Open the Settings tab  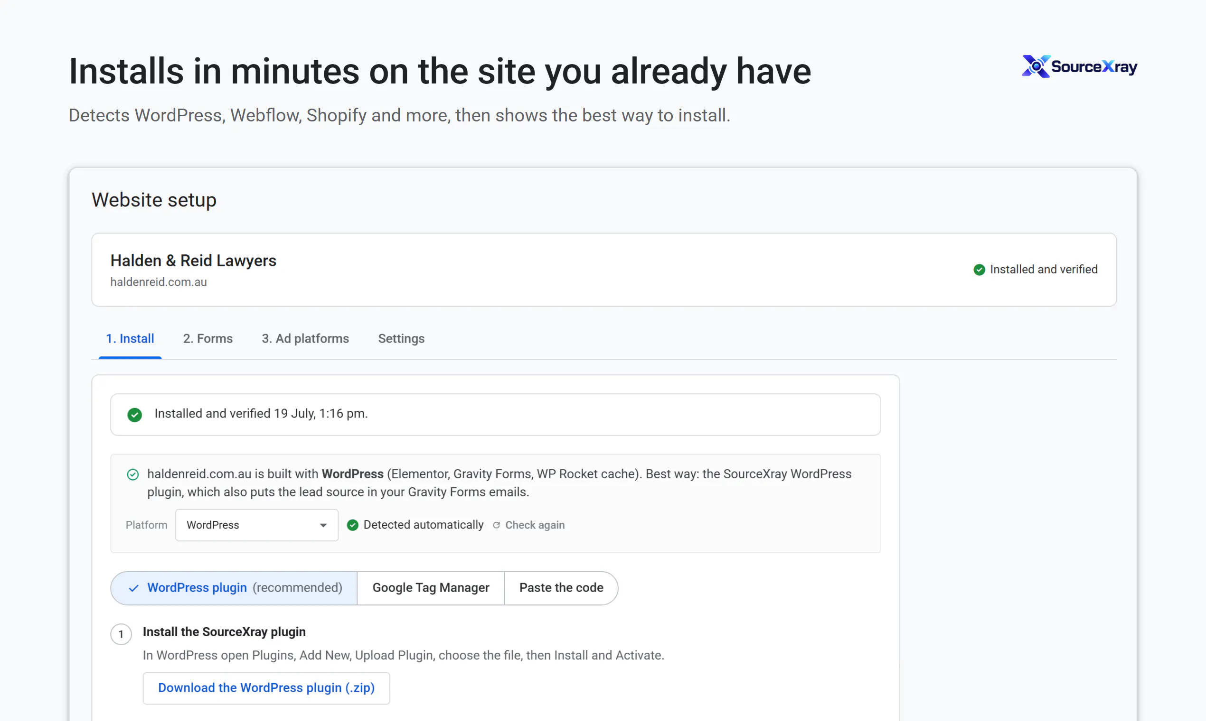point(401,339)
